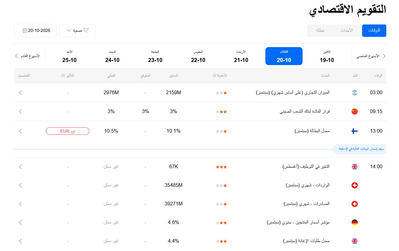Expand details for الميزان التجاري row

coord(20,93)
